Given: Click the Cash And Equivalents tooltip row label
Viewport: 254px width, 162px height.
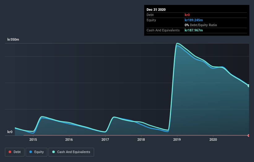Looking at the screenshot, I should 163,30.
